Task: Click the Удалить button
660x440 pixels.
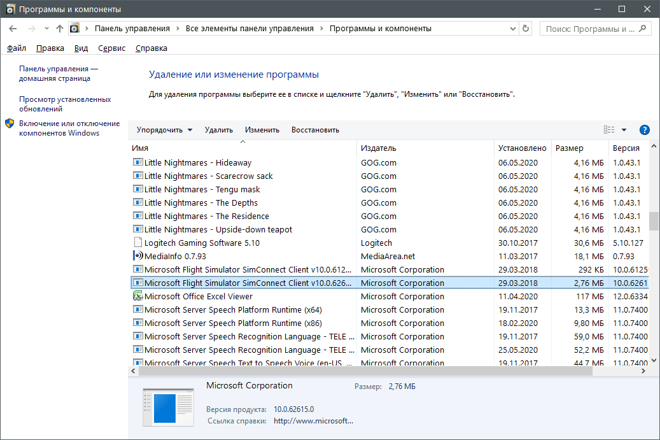Action: pos(219,130)
